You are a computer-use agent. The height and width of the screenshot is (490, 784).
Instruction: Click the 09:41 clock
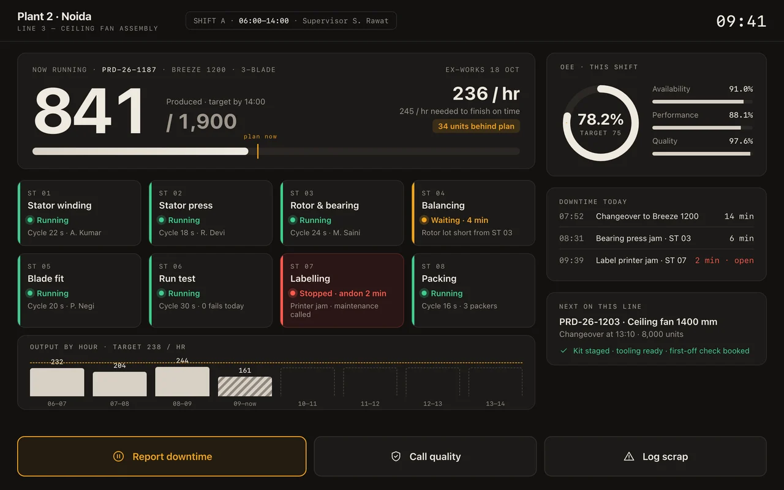pos(741,21)
